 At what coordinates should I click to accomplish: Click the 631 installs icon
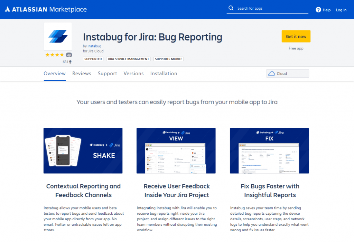point(70,62)
